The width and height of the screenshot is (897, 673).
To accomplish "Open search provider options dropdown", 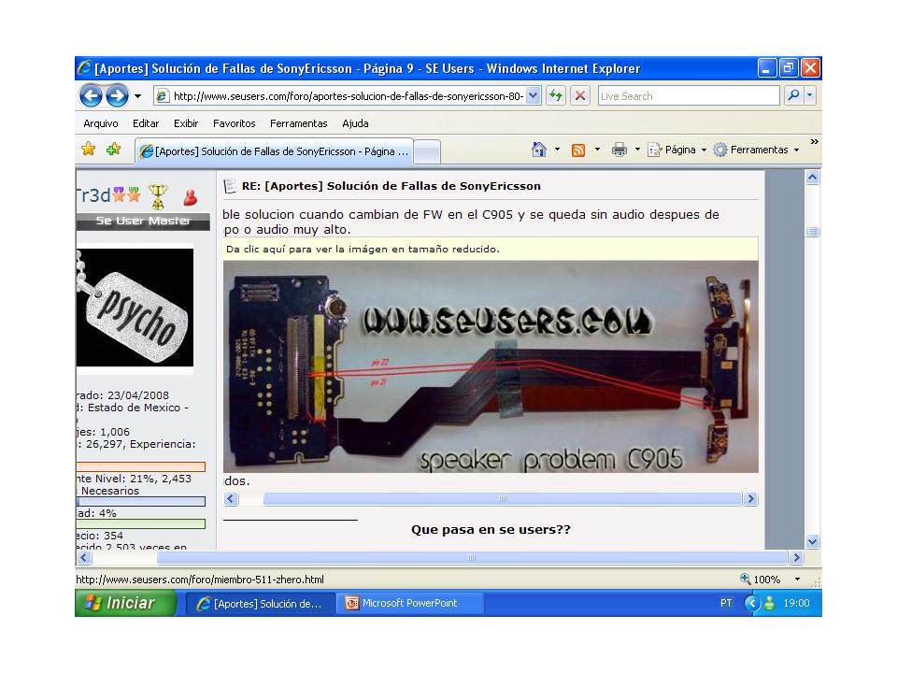I will point(809,95).
